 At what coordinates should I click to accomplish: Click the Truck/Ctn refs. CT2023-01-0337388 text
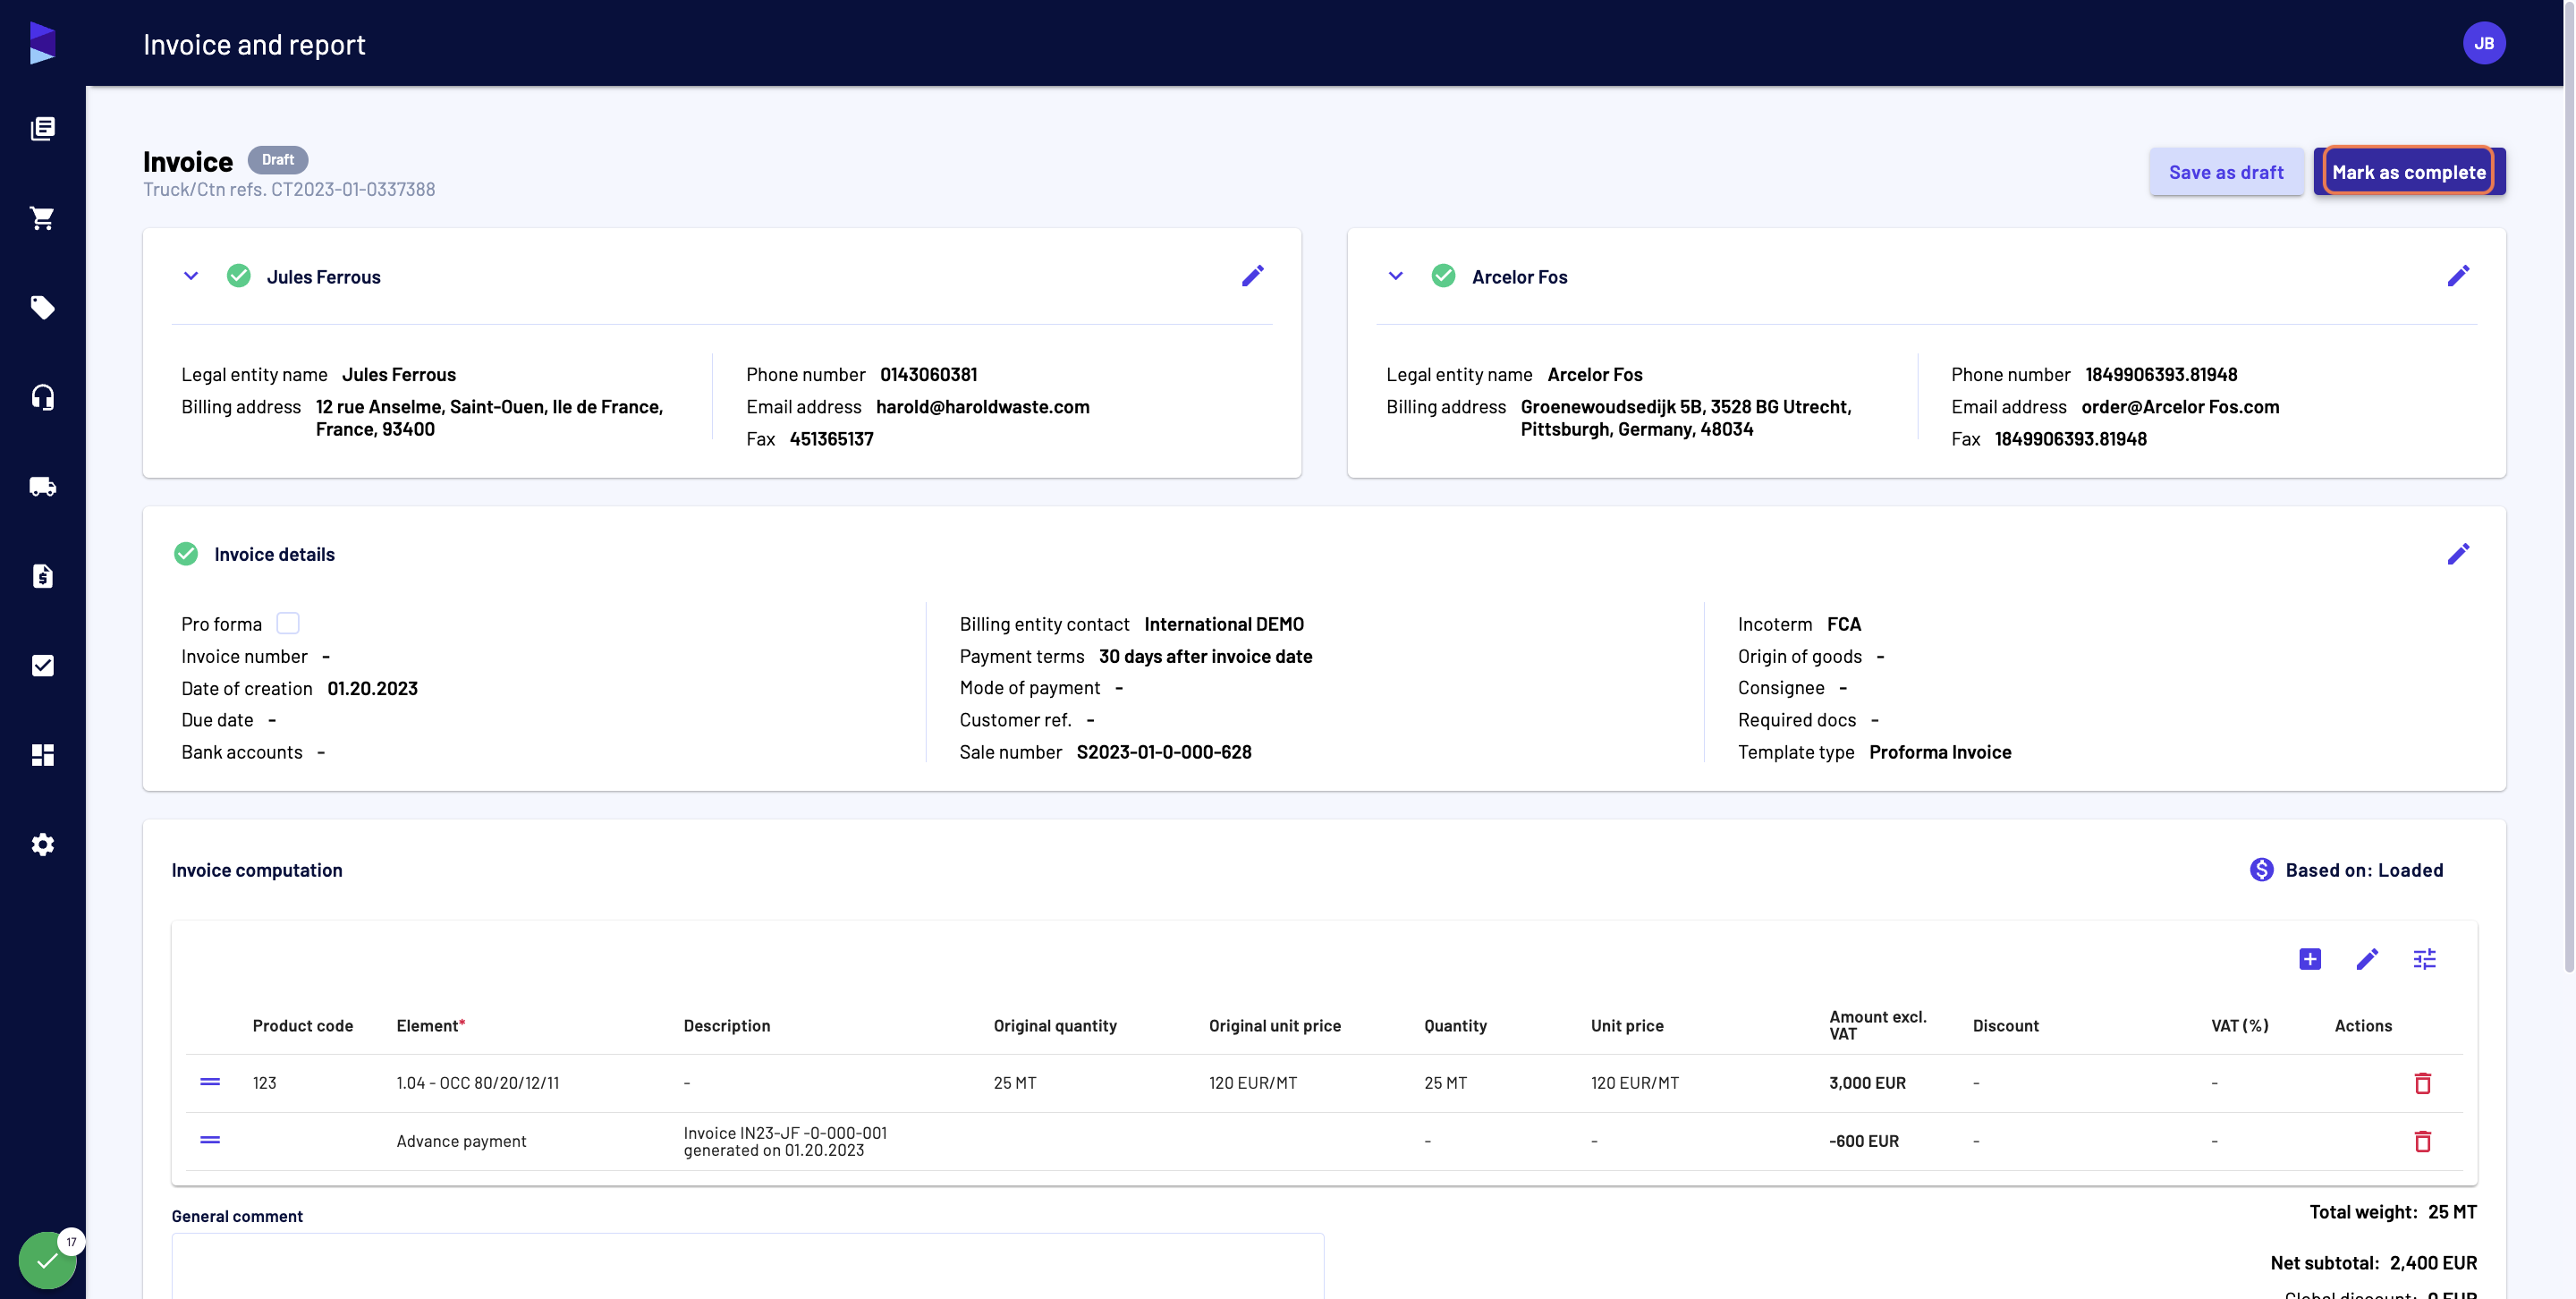(x=289, y=189)
